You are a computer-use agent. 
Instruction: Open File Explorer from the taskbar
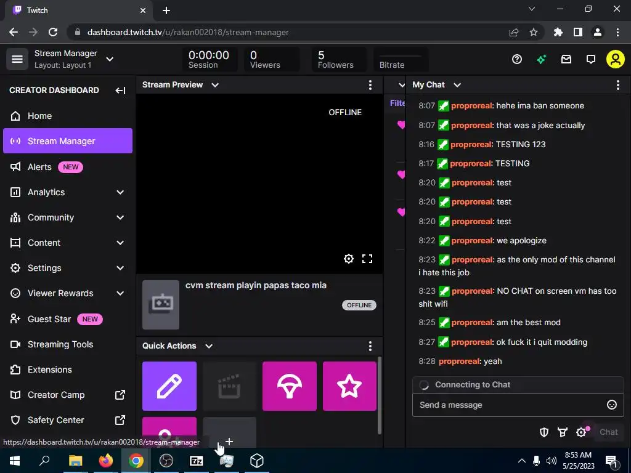(x=75, y=461)
